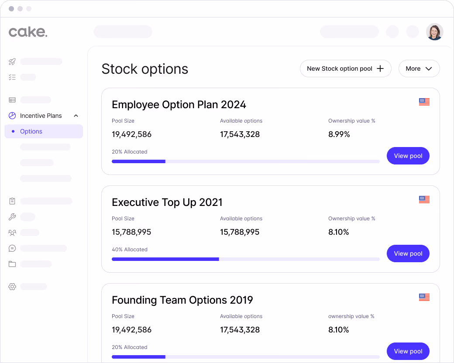View pool for Employee Option Plan 2024
The width and height of the screenshot is (454, 363).
408,156
